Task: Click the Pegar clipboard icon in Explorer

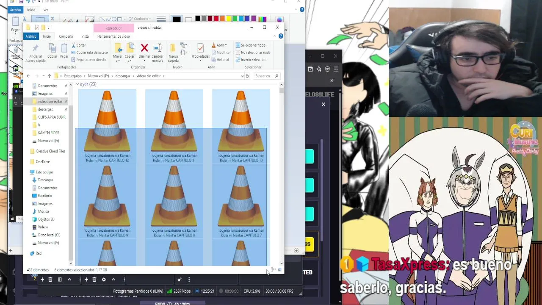Action: (x=64, y=48)
